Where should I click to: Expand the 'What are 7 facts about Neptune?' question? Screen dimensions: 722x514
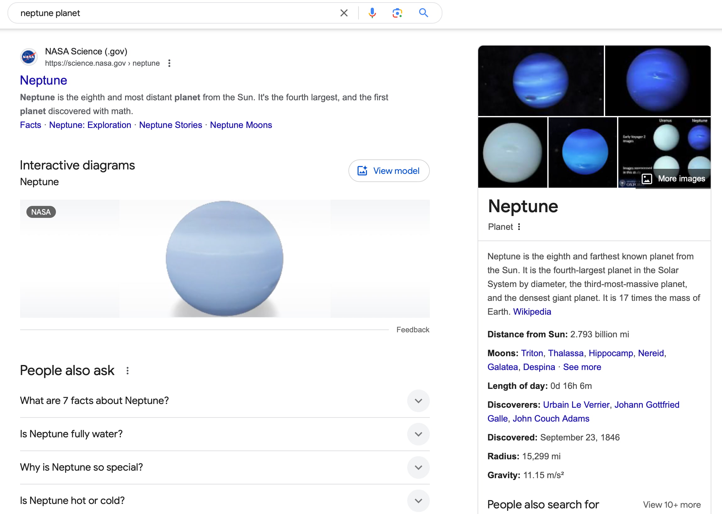click(418, 400)
